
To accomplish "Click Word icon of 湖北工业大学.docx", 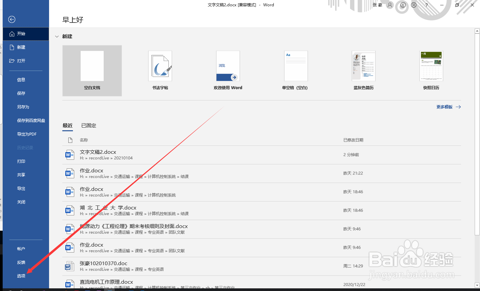I will click(69, 210).
